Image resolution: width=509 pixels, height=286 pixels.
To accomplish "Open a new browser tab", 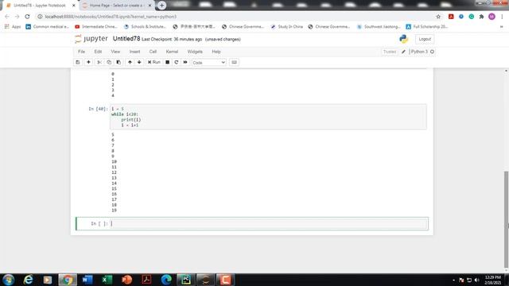I will tap(161, 6).
